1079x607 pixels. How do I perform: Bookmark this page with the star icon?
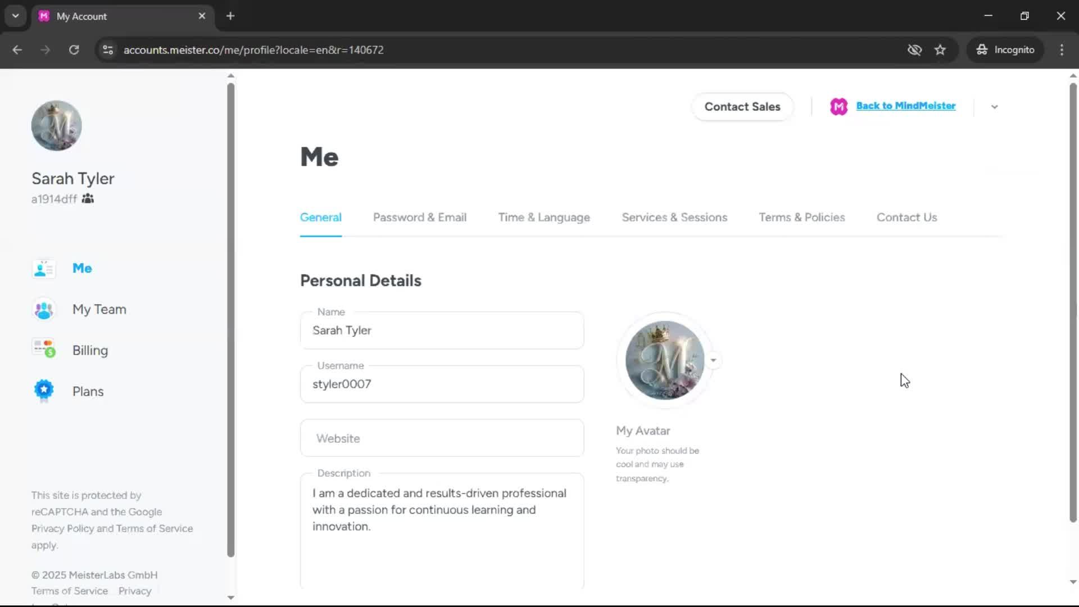(x=940, y=50)
